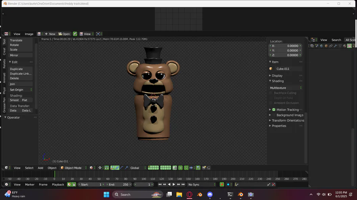Click the keying set keys icon
The width and height of the screenshot is (357, 200).
(x=236, y=185)
